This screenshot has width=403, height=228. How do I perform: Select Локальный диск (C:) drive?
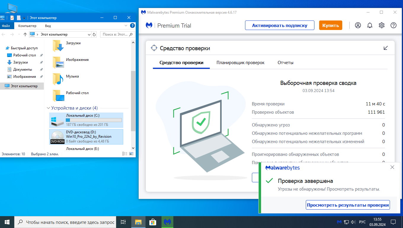point(86,120)
